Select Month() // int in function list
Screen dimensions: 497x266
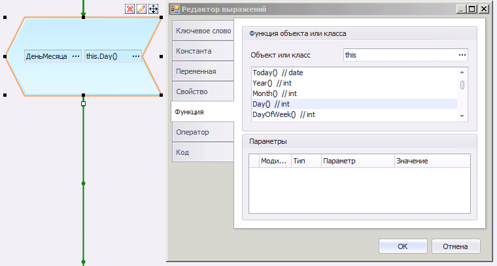click(x=354, y=93)
